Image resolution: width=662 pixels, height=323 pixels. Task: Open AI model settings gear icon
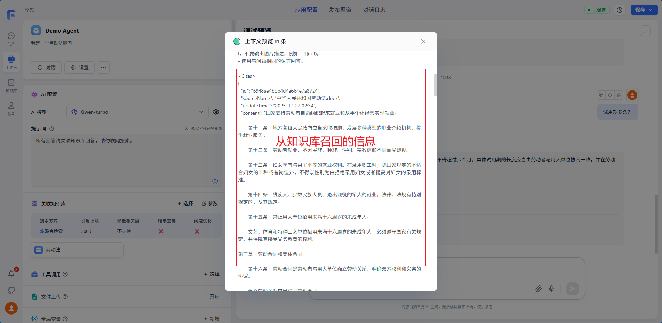[216, 112]
